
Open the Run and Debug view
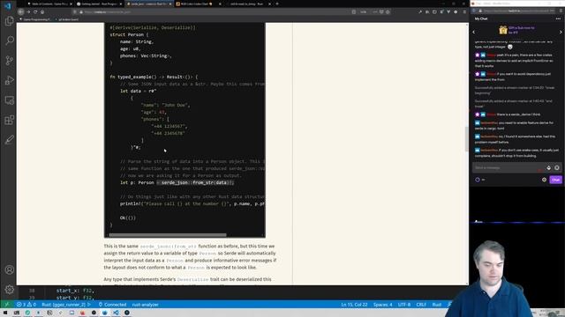[10, 80]
